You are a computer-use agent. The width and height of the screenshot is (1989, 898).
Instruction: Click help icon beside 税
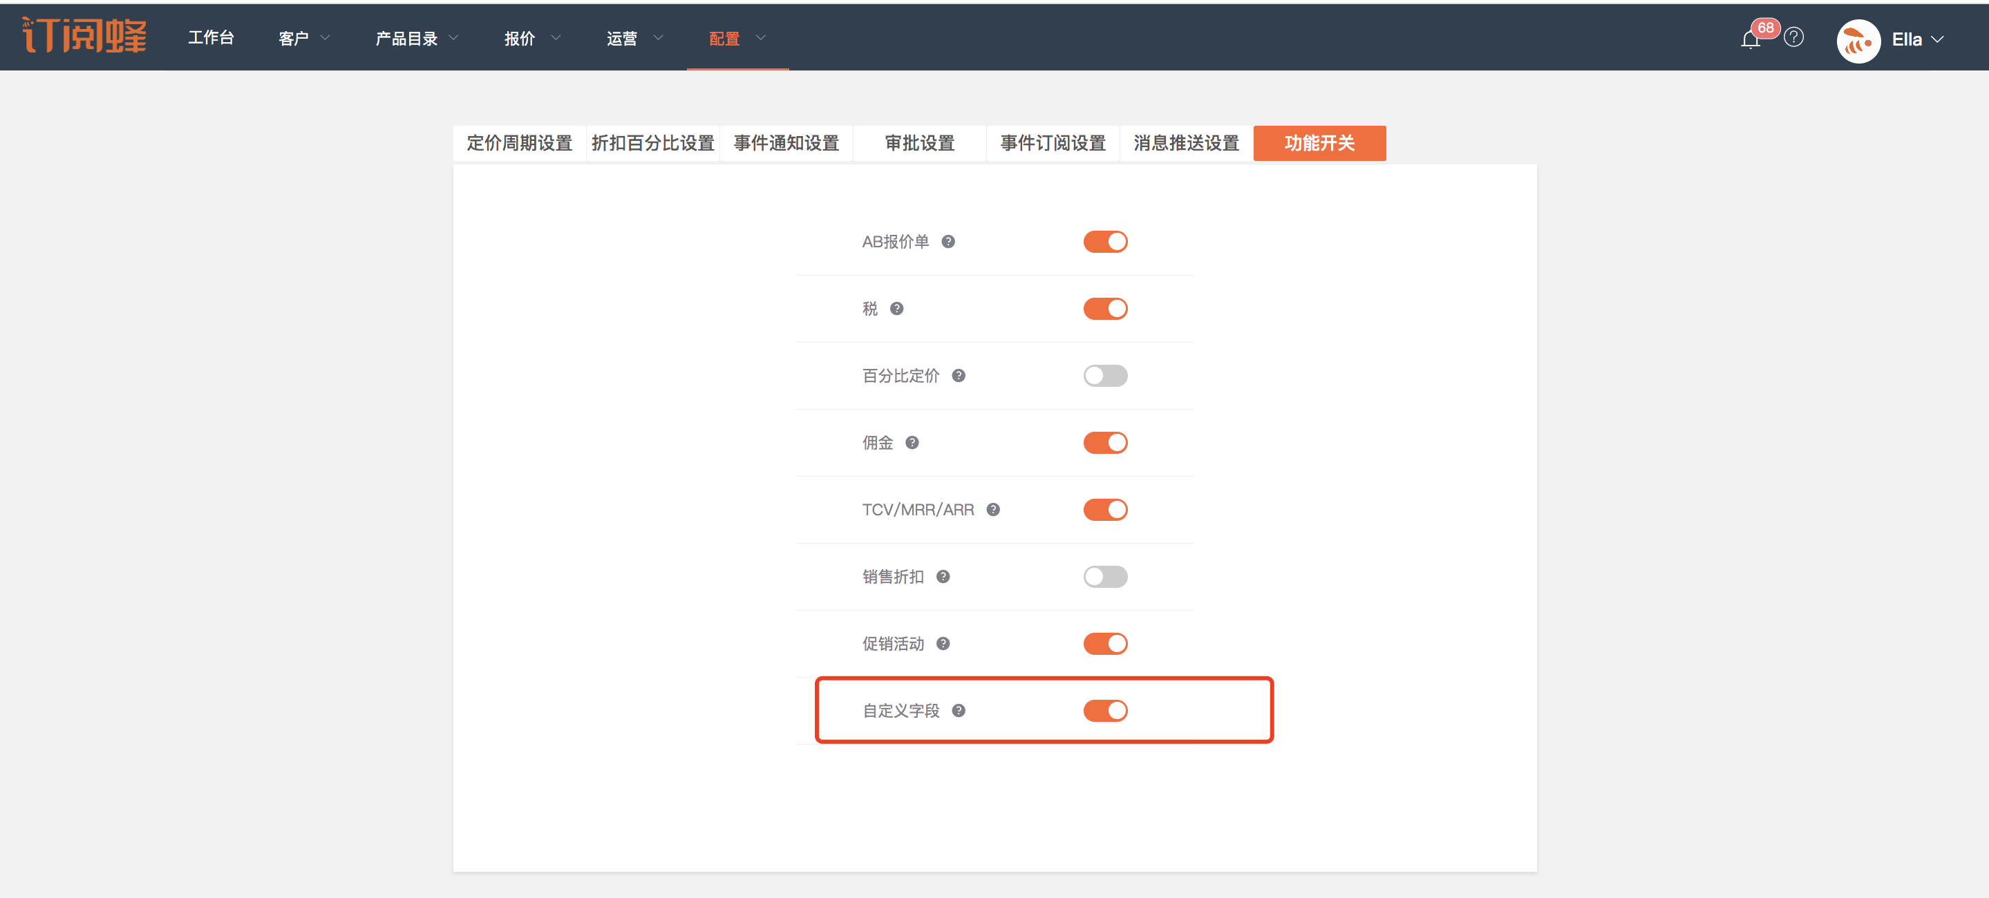(896, 309)
